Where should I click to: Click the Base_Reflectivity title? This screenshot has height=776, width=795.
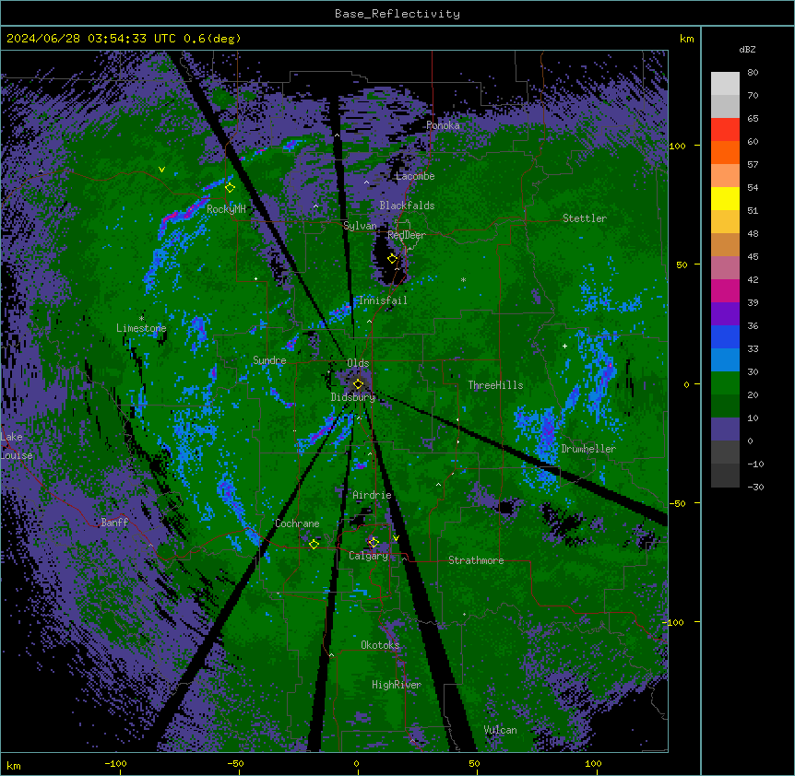397,14
